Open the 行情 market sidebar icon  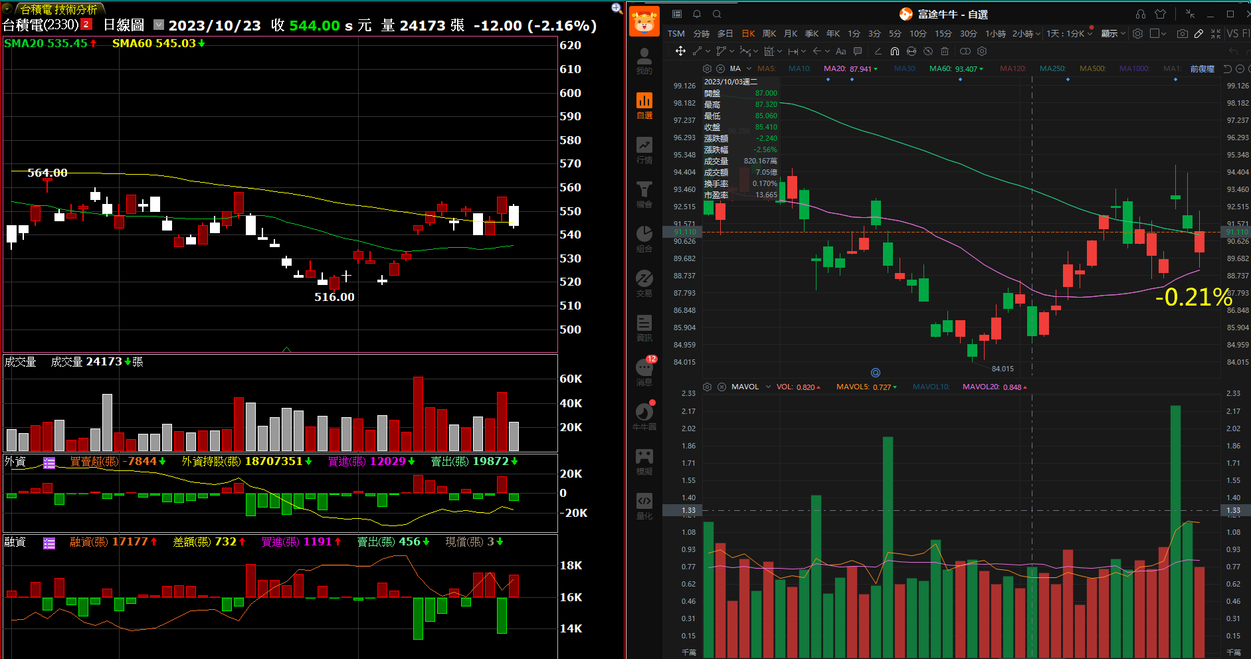pos(644,149)
